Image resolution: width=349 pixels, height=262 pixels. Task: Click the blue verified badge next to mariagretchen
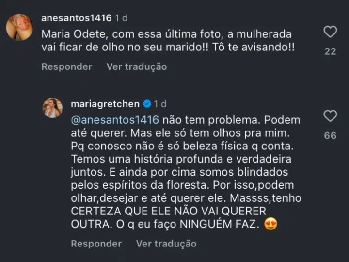click(147, 104)
